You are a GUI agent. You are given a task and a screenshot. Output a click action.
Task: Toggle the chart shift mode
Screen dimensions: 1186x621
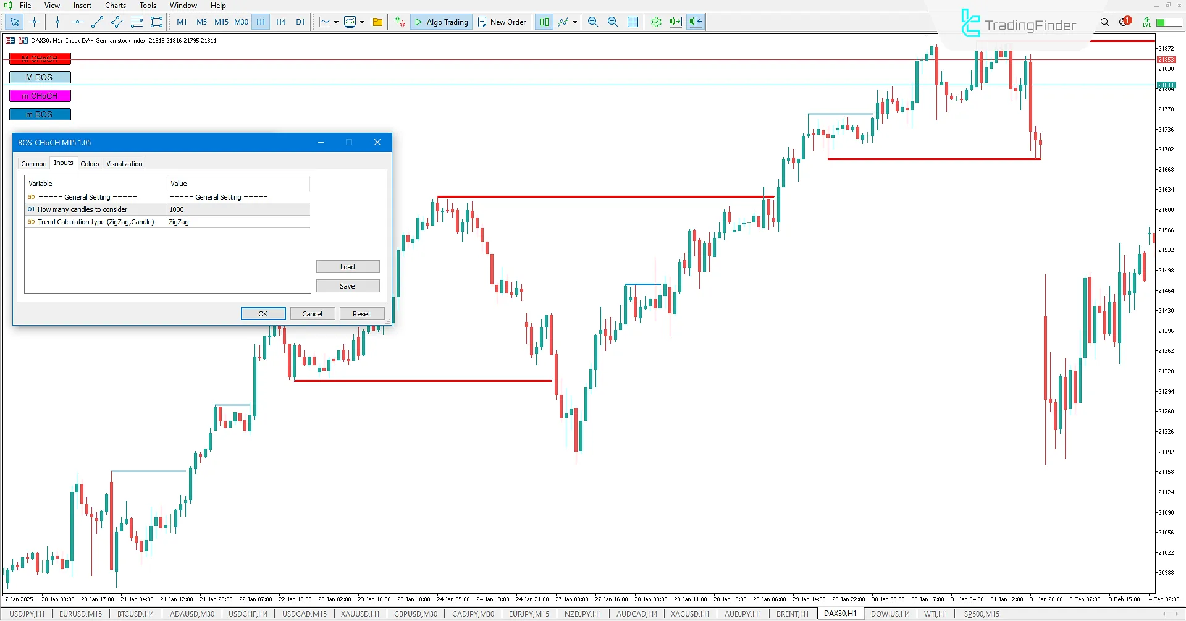pyautogui.click(x=696, y=22)
